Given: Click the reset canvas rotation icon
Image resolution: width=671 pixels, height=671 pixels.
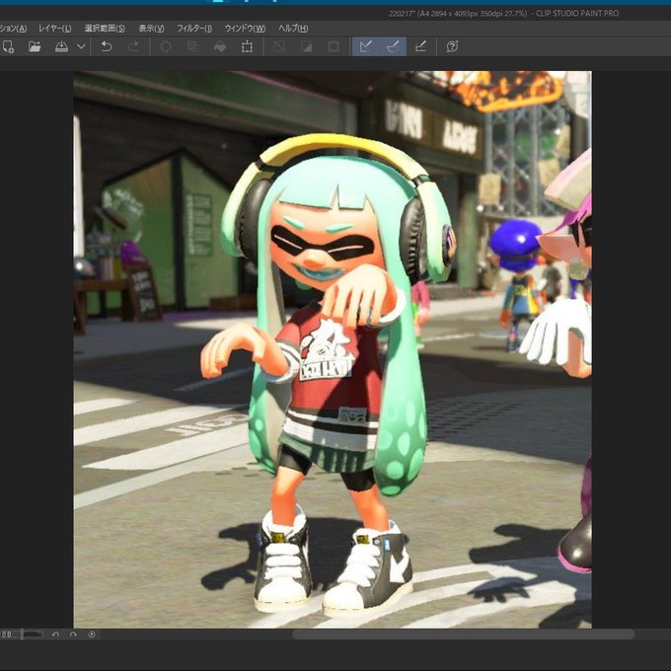Looking at the screenshot, I should (92, 634).
